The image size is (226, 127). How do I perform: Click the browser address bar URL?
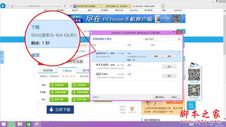click(x=38, y=6)
